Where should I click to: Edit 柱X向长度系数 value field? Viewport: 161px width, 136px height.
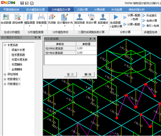tap(86, 48)
